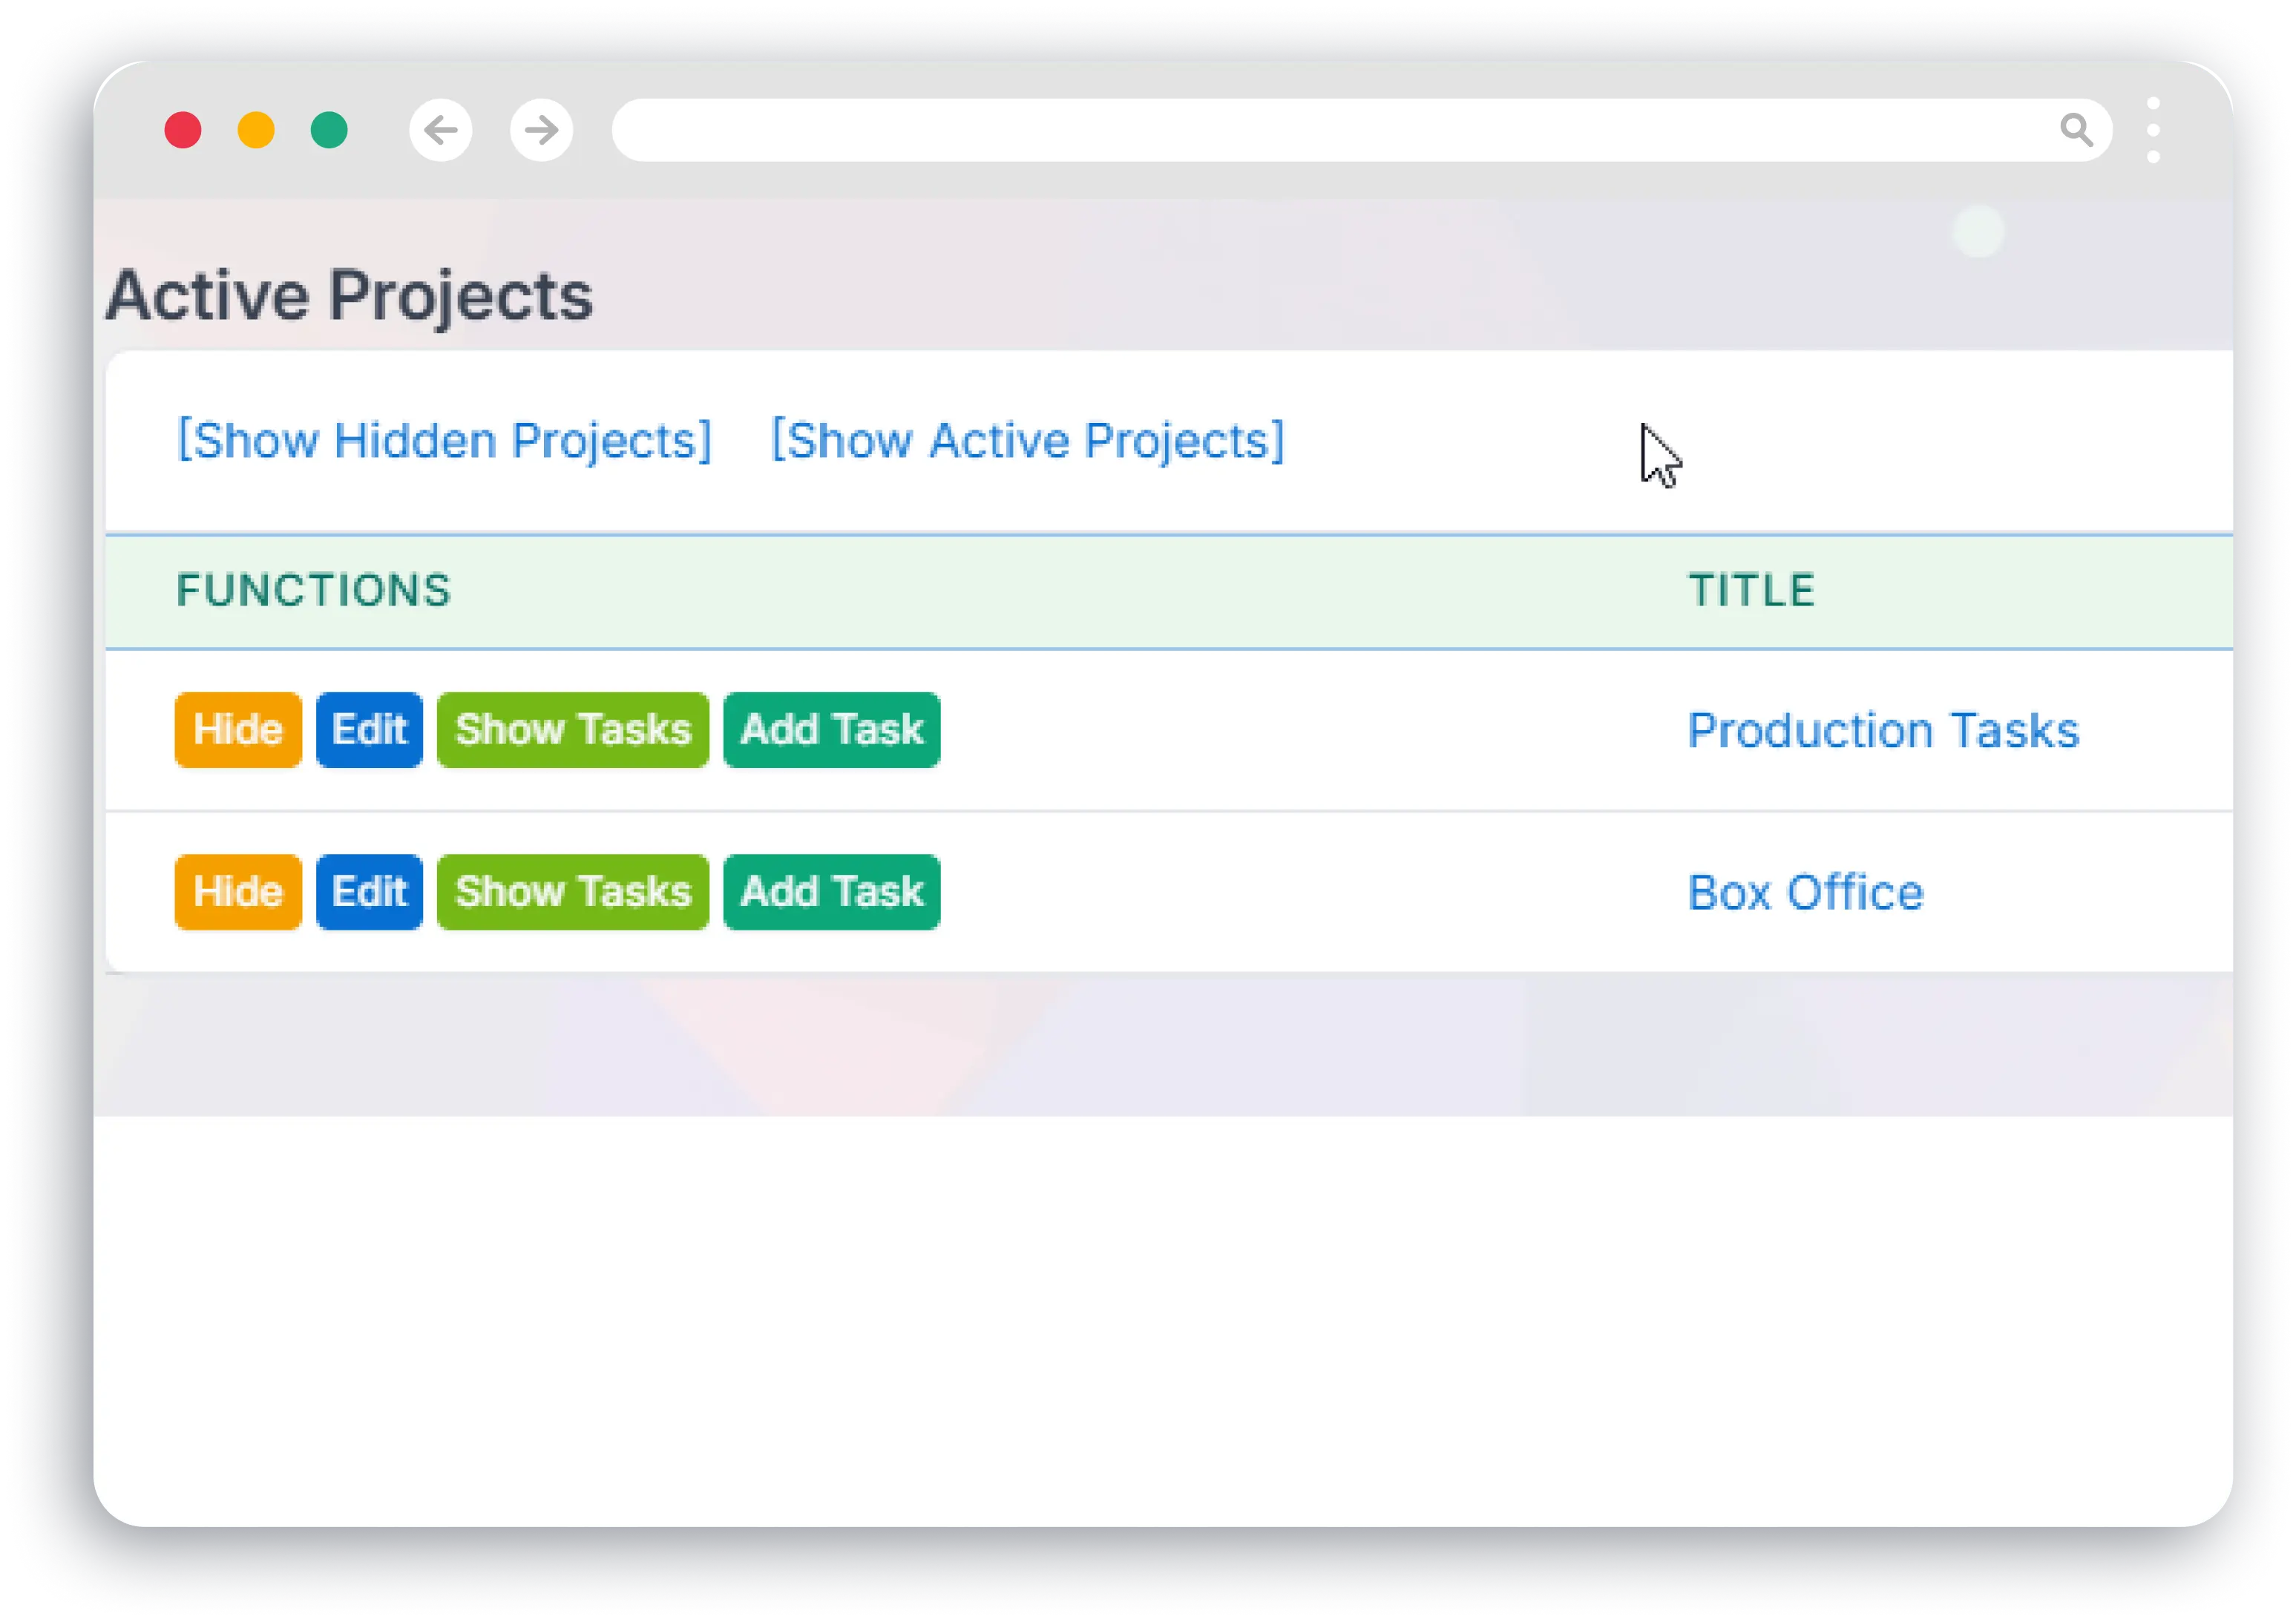Hide the Box Office project
The width and height of the screenshot is (2296, 1622).
[x=237, y=892]
